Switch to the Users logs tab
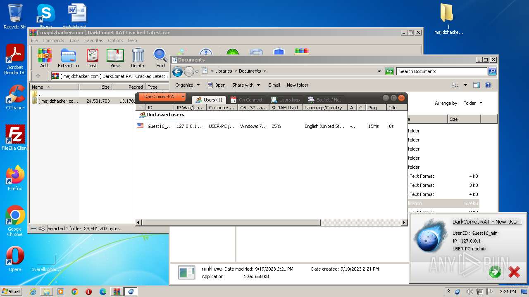This screenshot has width=529, height=297. click(286, 100)
